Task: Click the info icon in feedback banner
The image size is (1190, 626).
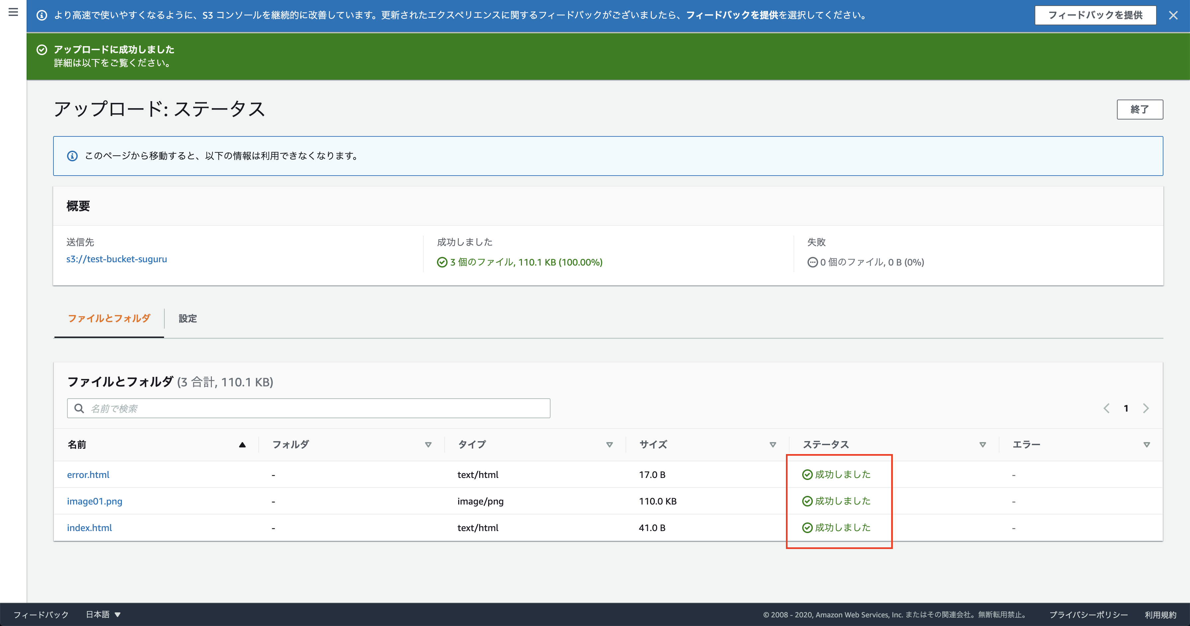Action: (42, 15)
